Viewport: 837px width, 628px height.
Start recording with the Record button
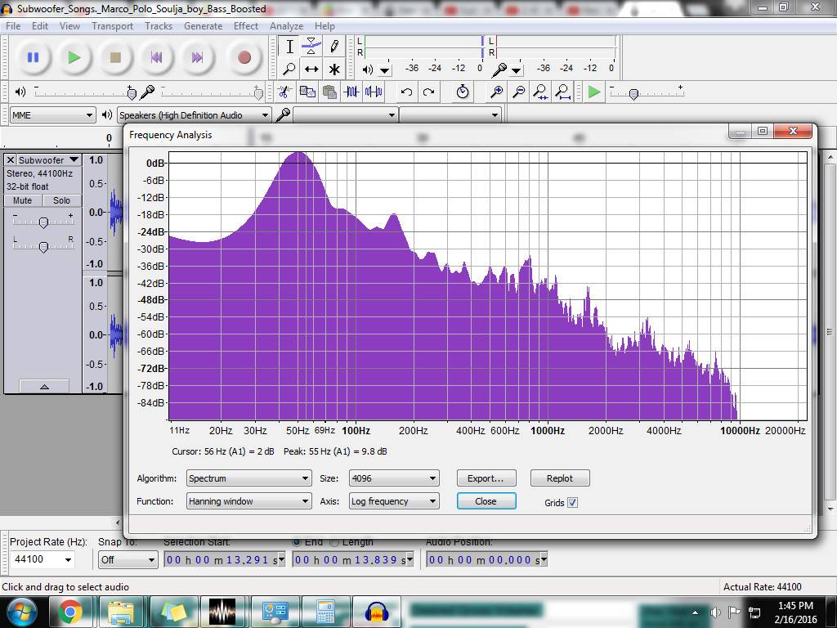tap(244, 57)
